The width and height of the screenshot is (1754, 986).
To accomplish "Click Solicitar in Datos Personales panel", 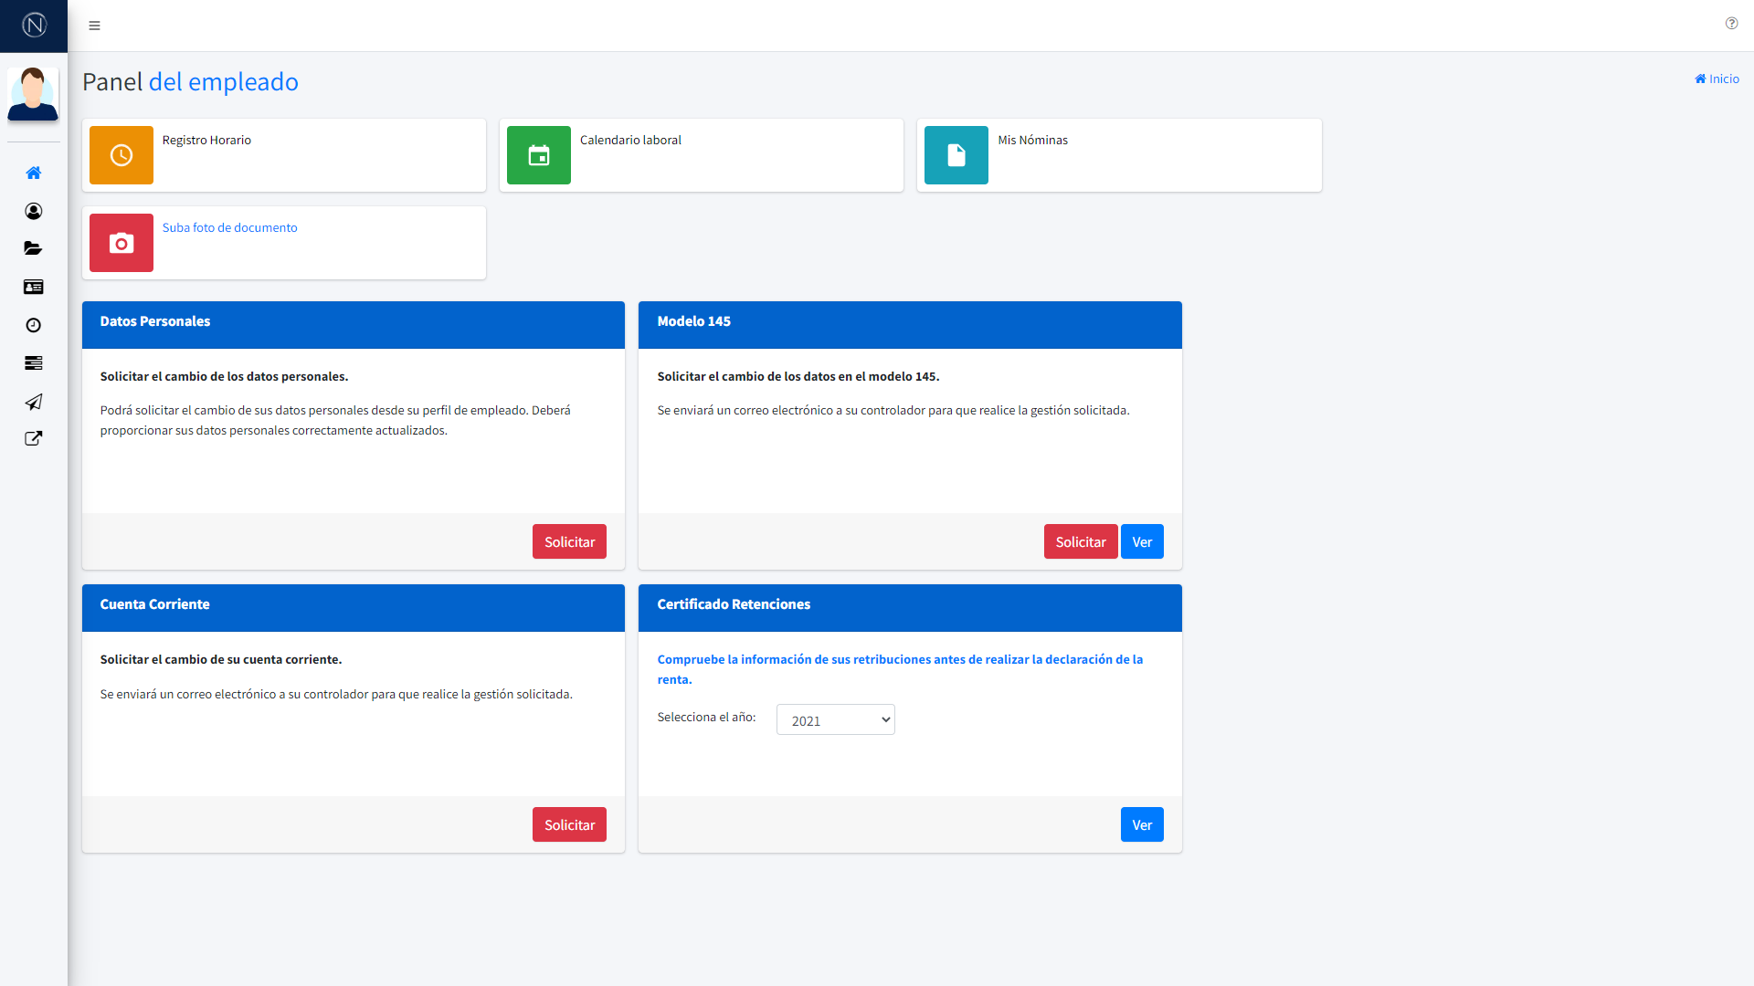I will (x=569, y=541).
